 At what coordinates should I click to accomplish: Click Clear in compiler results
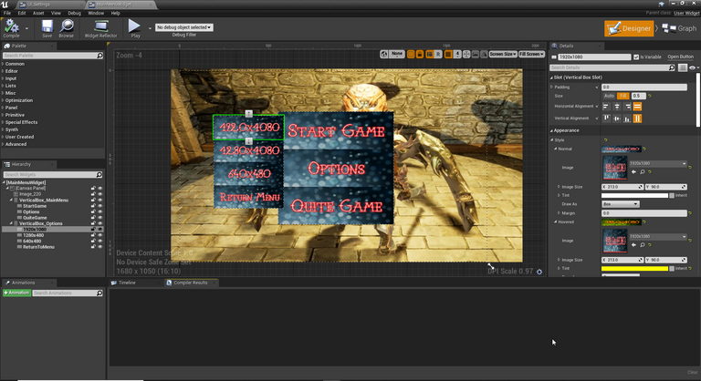pyautogui.click(x=692, y=372)
